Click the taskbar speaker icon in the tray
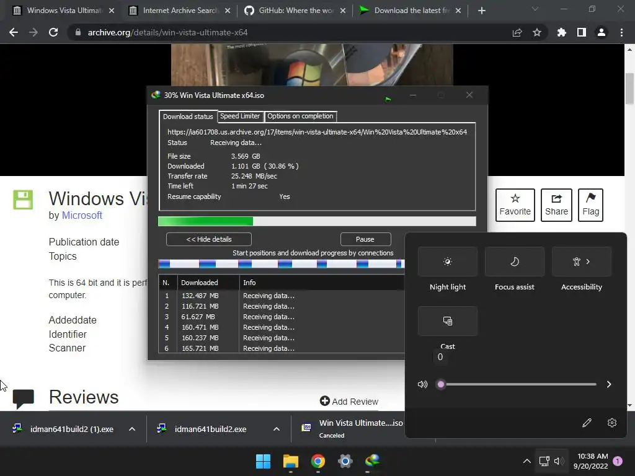 click(x=559, y=461)
